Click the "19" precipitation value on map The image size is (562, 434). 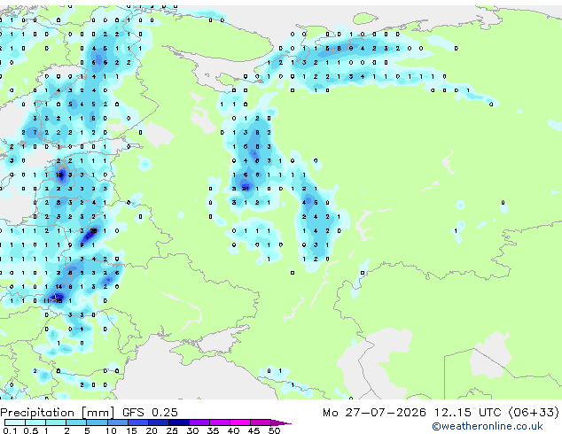(59, 174)
